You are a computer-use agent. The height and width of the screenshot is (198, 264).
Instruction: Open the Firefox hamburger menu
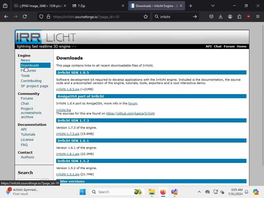tap(258, 16)
